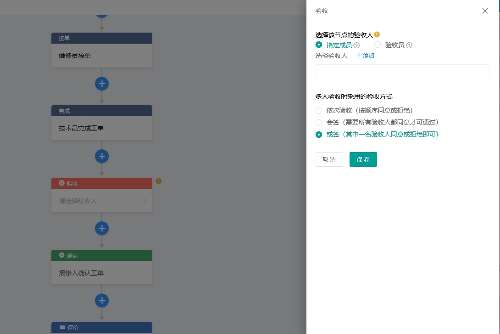Click the badge icon on the 验收 node header

(x=61, y=183)
